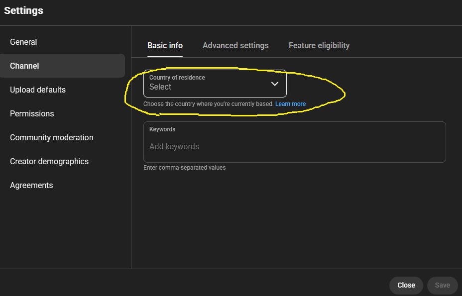Click 'Choose the country where you're currently based' text
Viewport: 462px width, 296px height.
click(208, 104)
